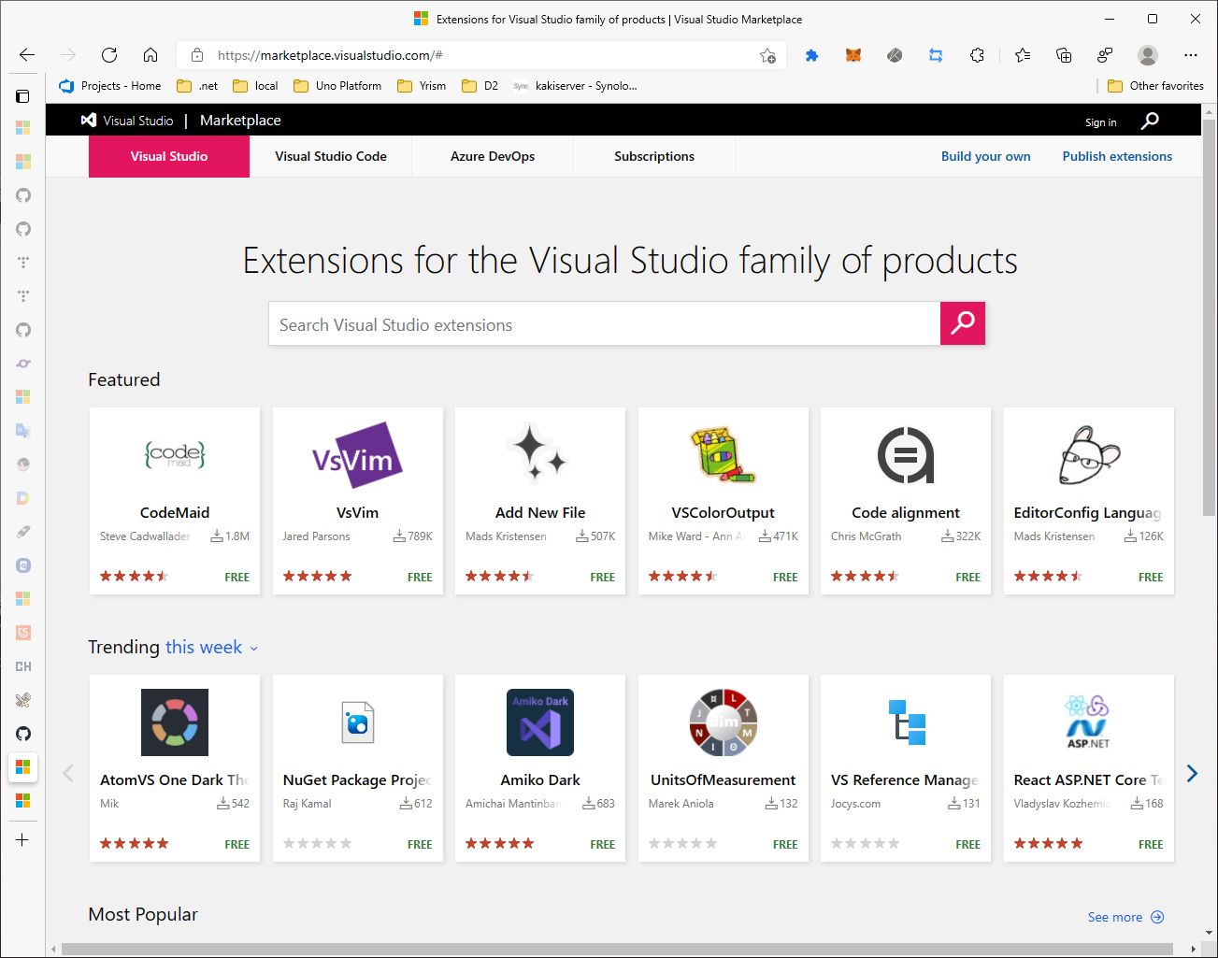This screenshot has height=958, width=1218.
Task: Open the favorites list icon
Action: pos(1023,55)
